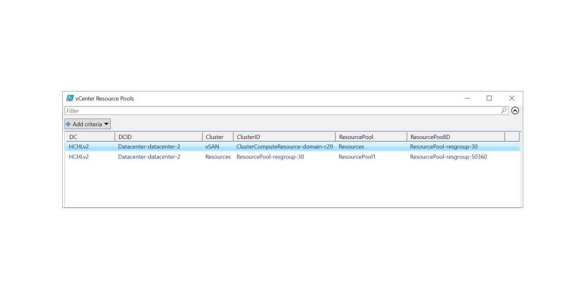Click the magnifier search icon in the filter box

(504, 111)
